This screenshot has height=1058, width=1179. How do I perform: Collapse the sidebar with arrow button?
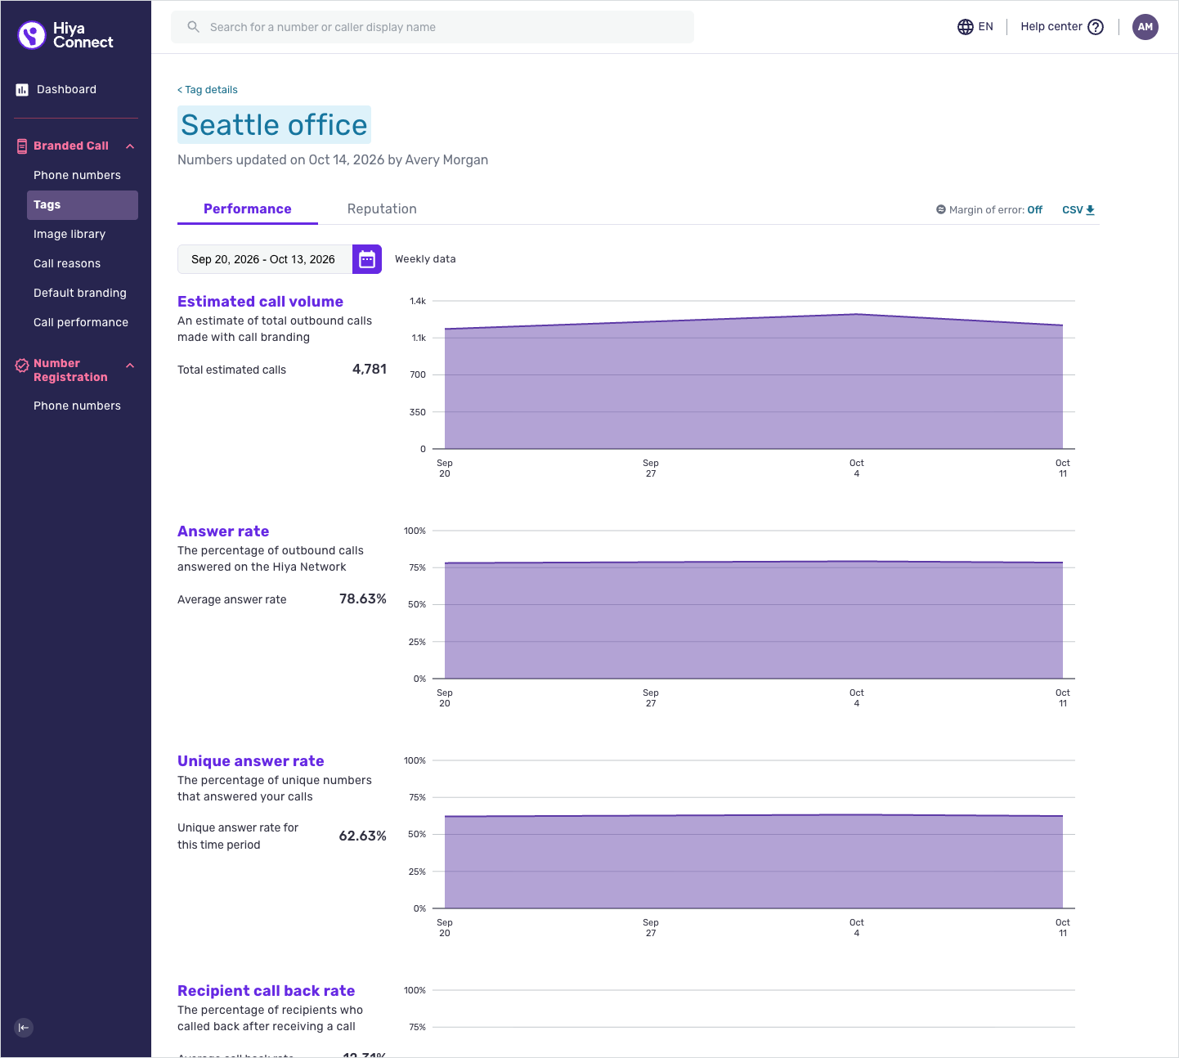coord(24,1028)
